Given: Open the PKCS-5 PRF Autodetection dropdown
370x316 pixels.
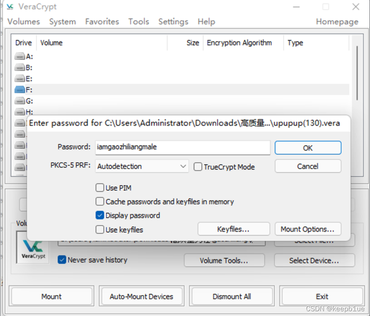Looking at the screenshot, I should (x=142, y=166).
